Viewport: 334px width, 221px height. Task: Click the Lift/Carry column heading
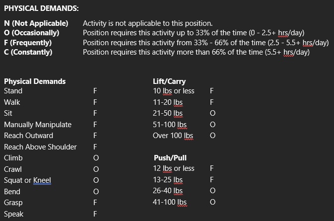[x=169, y=81]
